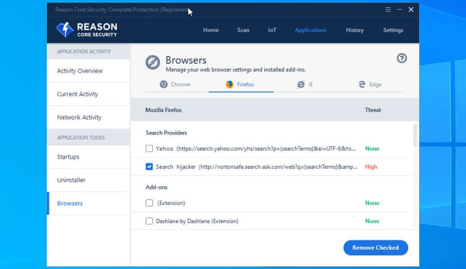
Task: Click the Mozilla Firefox column header
Action: click(163, 110)
